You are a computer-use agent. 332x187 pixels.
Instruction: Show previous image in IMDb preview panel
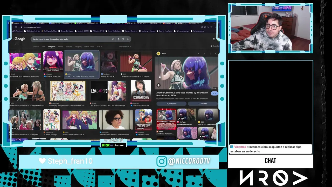pyautogui.click(x=199, y=54)
